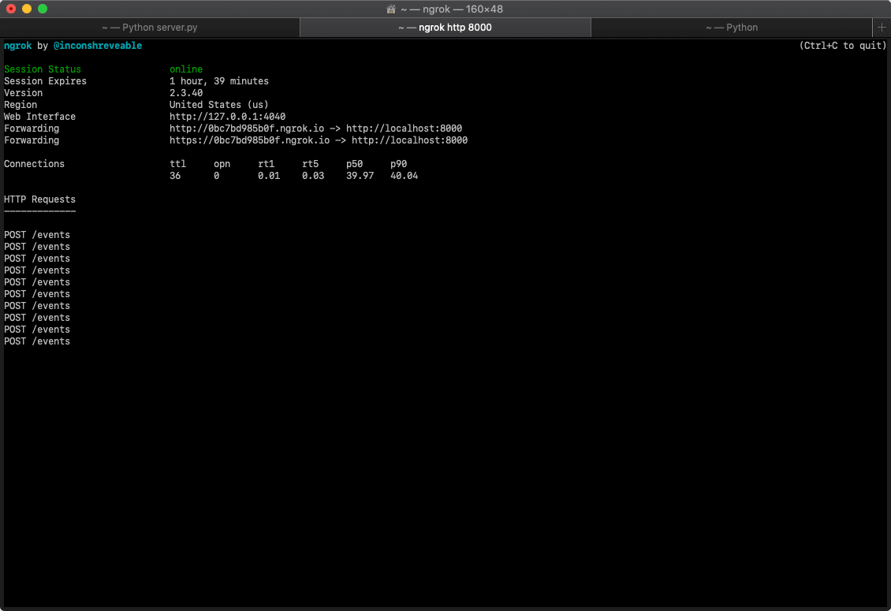Click the green full-screen button
This screenshot has width=891, height=611.
pos(43,9)
